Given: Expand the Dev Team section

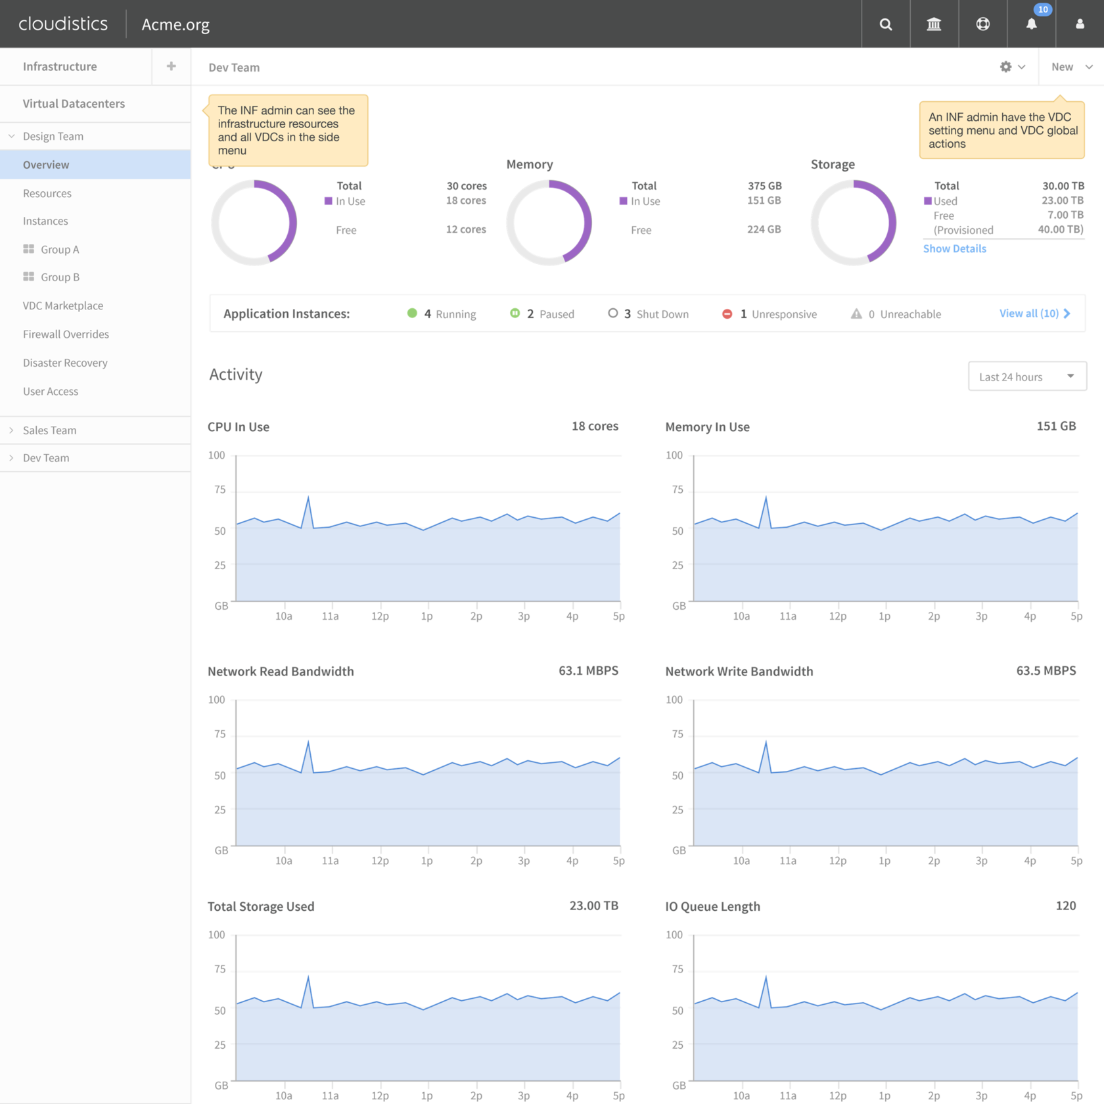Looking at the screenshot, I should (12, 458).
